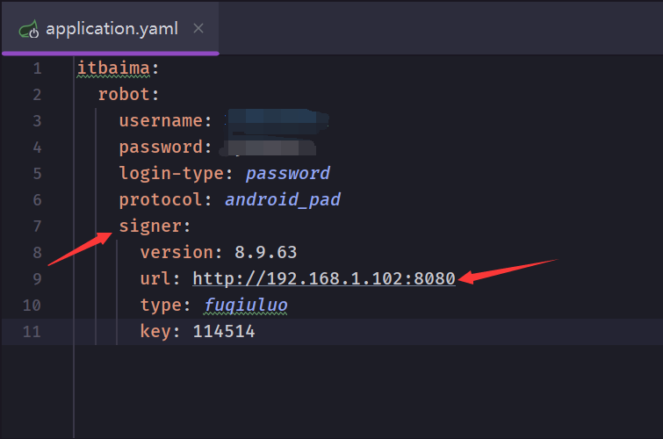The width and height of the screenshot is (663, 439).
Task: Click the url key name
Action: pyautogui.click(x=155, y=279)
